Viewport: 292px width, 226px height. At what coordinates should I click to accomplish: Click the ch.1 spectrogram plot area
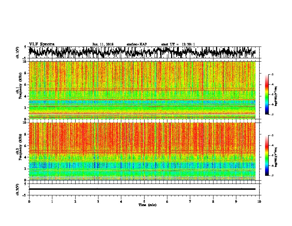142,90
